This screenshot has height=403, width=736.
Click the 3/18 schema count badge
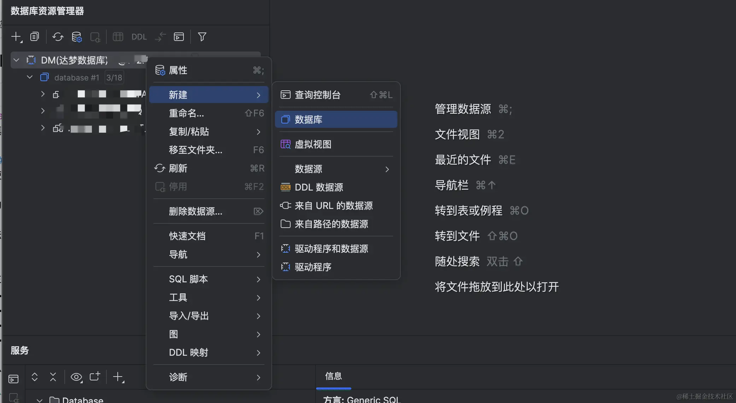pyautogui.click(x=114, y=78)
